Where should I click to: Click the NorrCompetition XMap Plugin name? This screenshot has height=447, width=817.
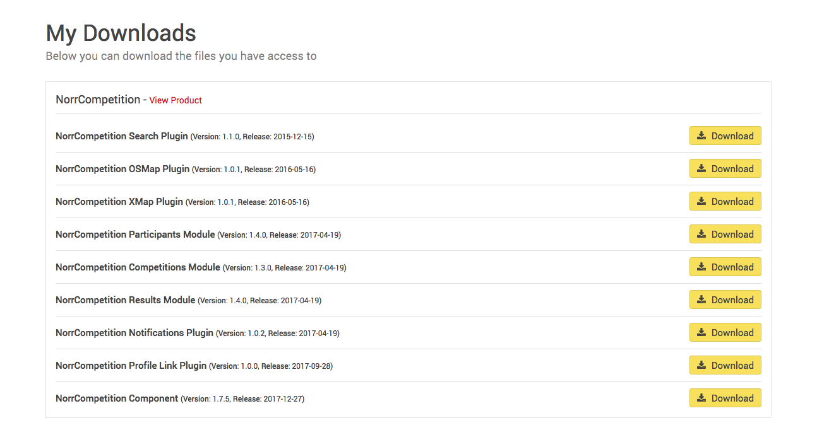coord(119,202)
